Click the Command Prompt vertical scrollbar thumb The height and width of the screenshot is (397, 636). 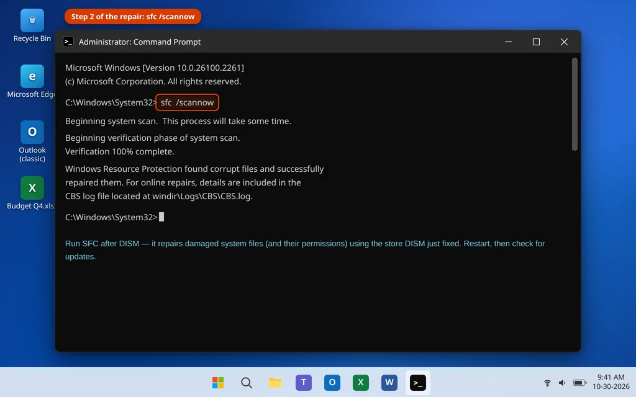pos(575,104)
